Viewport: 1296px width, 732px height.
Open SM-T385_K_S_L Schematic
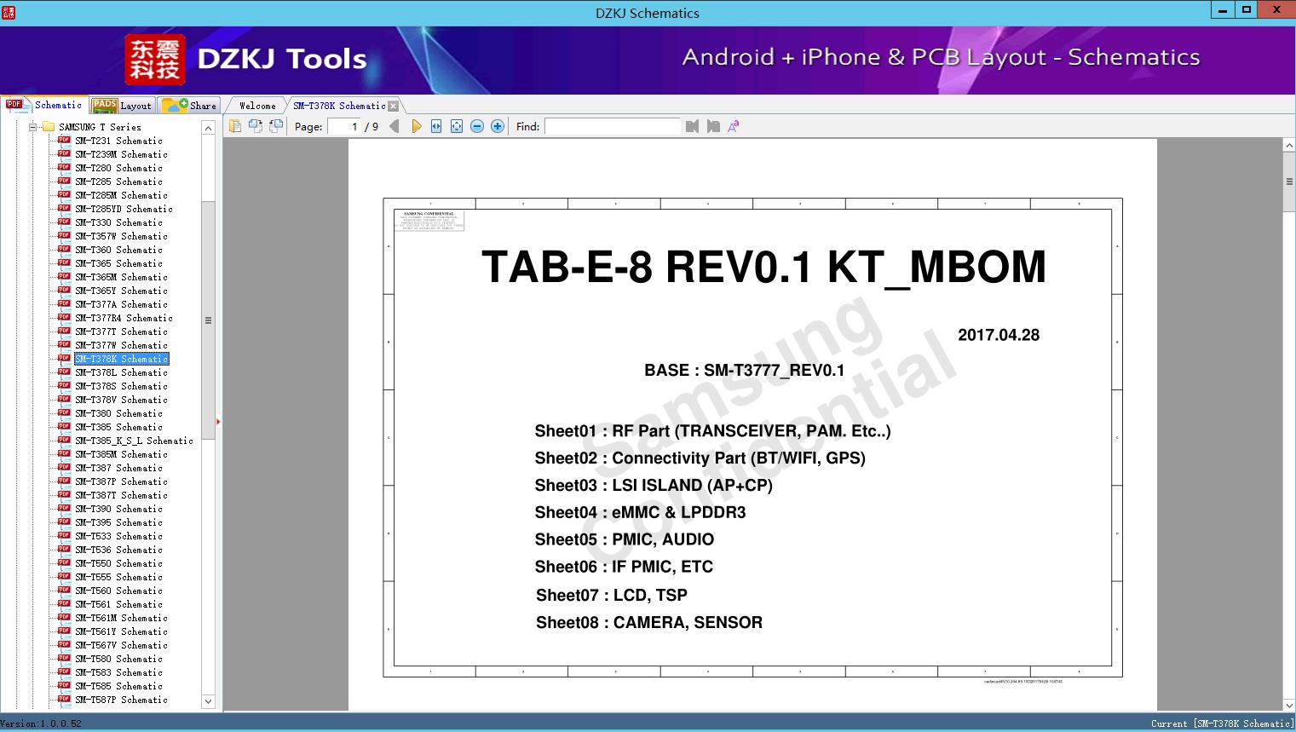pyautogui.click(x=134, y=441)
